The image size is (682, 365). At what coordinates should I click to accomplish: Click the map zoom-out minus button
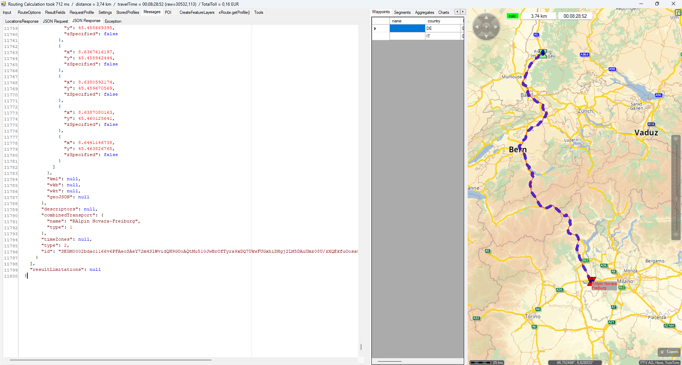(676, 235)
